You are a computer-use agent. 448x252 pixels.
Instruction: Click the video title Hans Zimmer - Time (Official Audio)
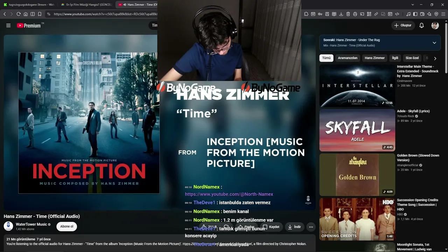42,216
